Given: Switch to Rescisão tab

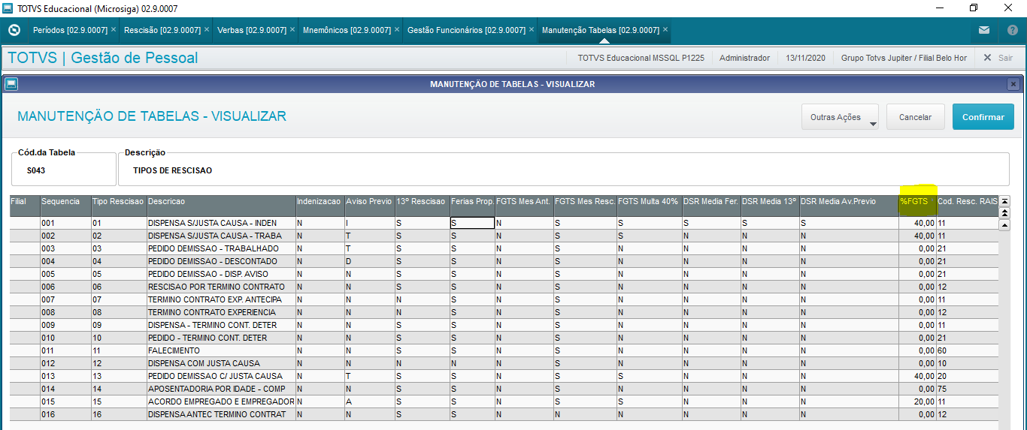Looking at the screenshot, I should 162,30.
